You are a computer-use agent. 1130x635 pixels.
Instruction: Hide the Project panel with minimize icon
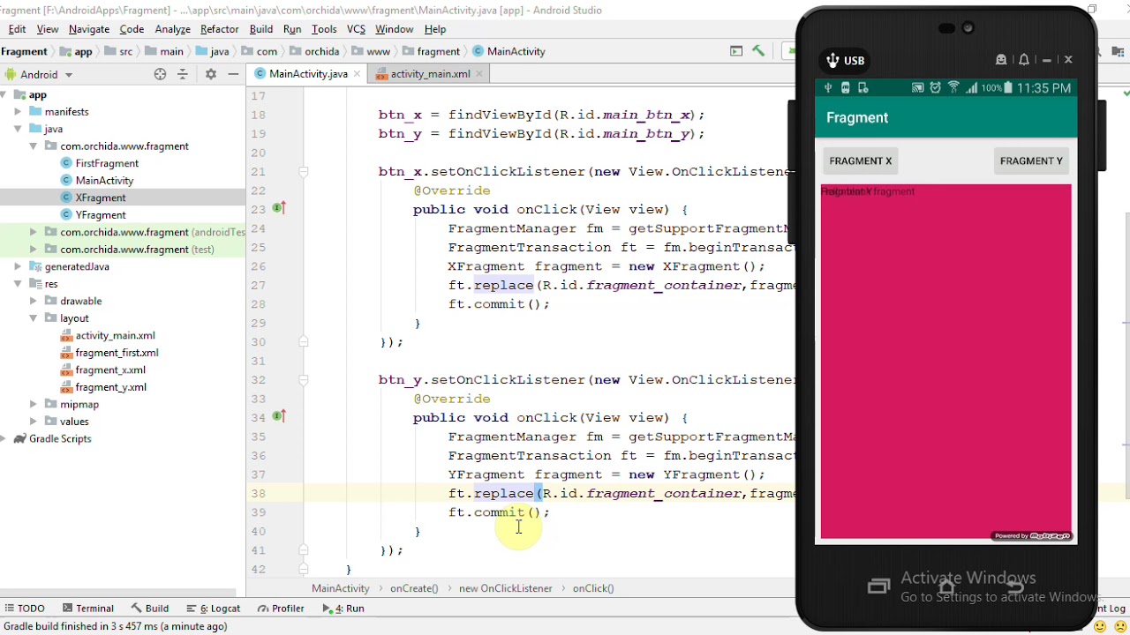(x=233, y=75)
